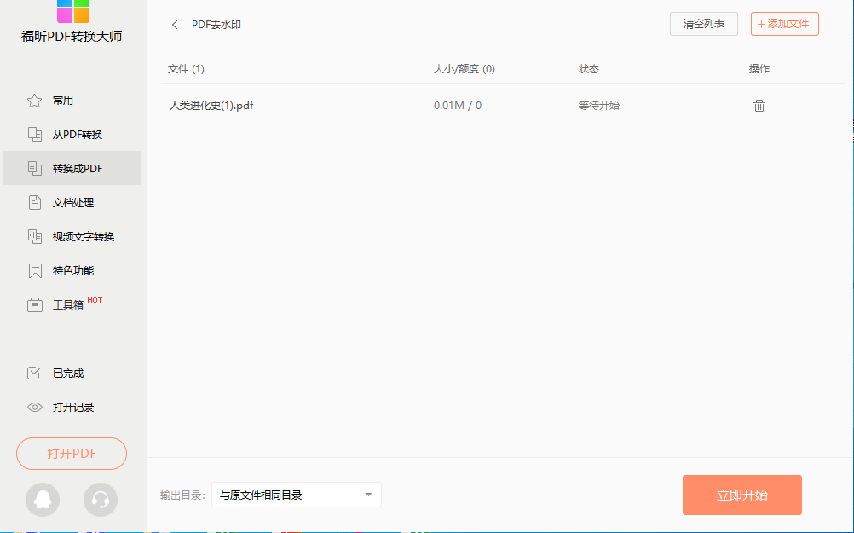View 已完成 tasks label

[x=68, y=374]
